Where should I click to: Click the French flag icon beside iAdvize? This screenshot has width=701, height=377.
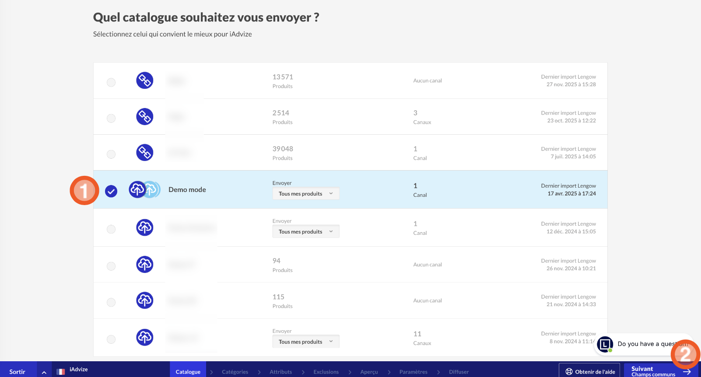(x=61, y=371)
